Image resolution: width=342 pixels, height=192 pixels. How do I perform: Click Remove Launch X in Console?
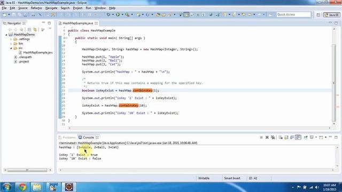click(267, 138)
